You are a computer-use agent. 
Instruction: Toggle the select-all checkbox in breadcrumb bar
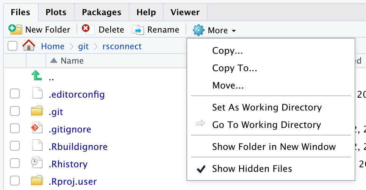pyautogui.click(x=13, y=46)
